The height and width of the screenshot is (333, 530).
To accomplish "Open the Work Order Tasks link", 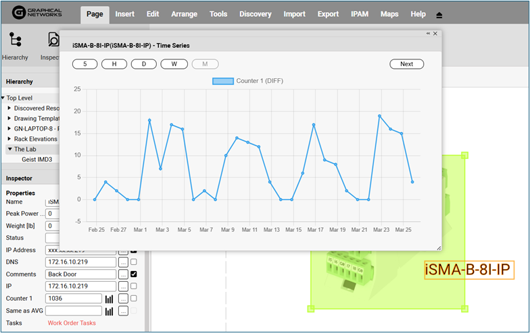I will pyautogui.click(x=72, y=323).
